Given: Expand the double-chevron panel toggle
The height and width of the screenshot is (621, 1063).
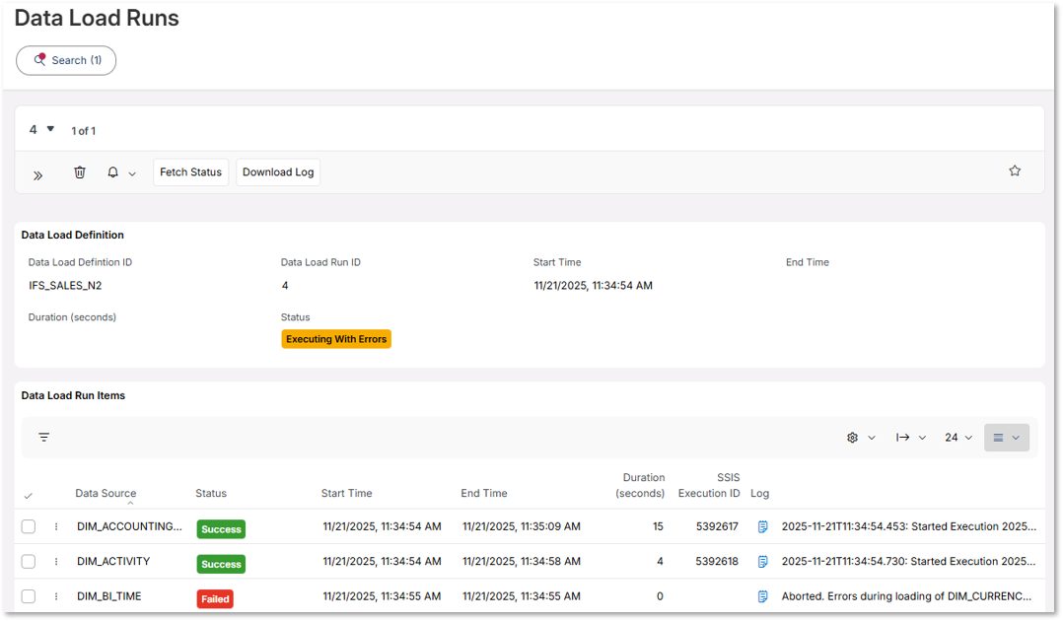Looking at the screenshot, I should (37, 175).
